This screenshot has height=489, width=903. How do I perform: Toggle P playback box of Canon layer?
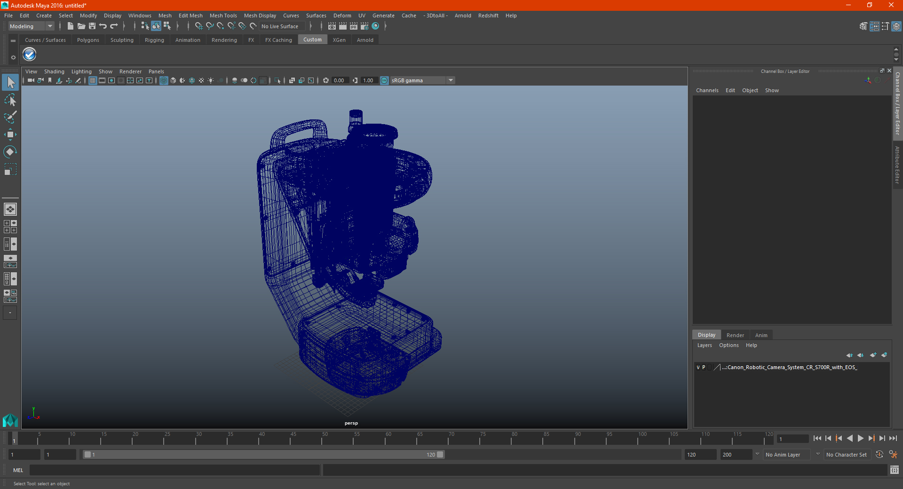pyautogui.click(x=704, y=367)
